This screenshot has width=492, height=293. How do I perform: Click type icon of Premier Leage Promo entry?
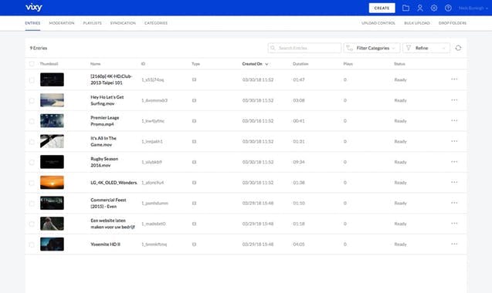pyautogui.click(x=194, y=121)
